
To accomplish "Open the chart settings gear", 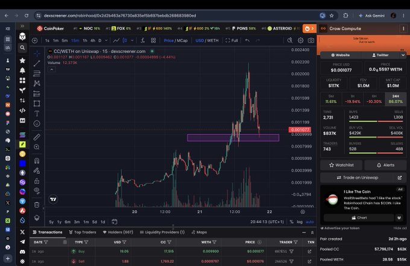I will pyautogui.click(x=300, y=40).
